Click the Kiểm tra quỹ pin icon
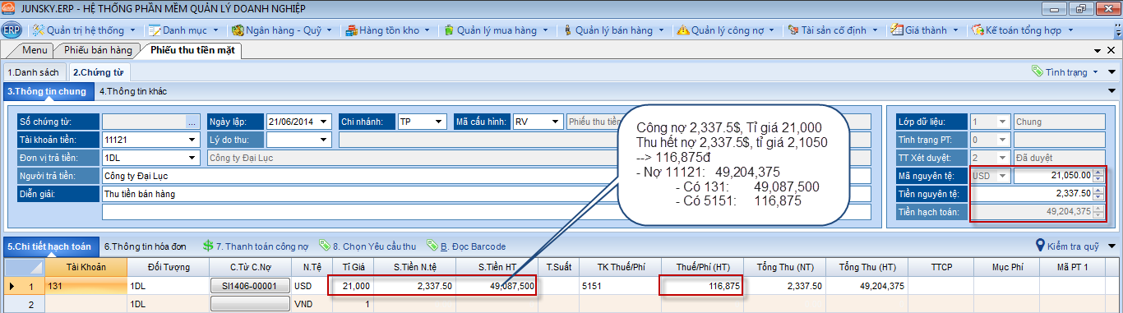1123x313 pixels. 1039,246
